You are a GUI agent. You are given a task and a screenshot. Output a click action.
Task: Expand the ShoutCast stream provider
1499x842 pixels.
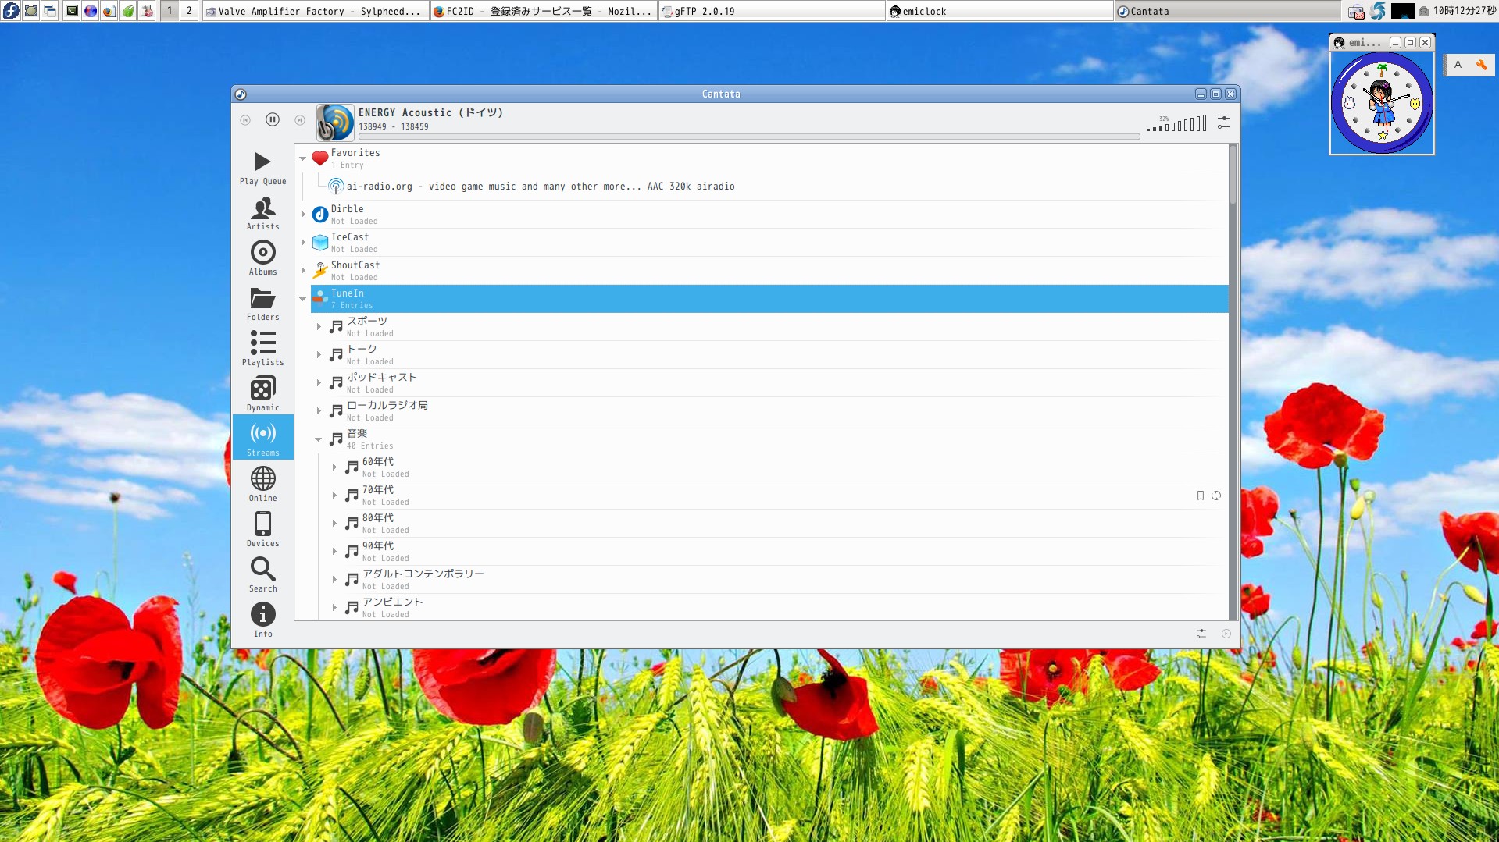point(303,270)
